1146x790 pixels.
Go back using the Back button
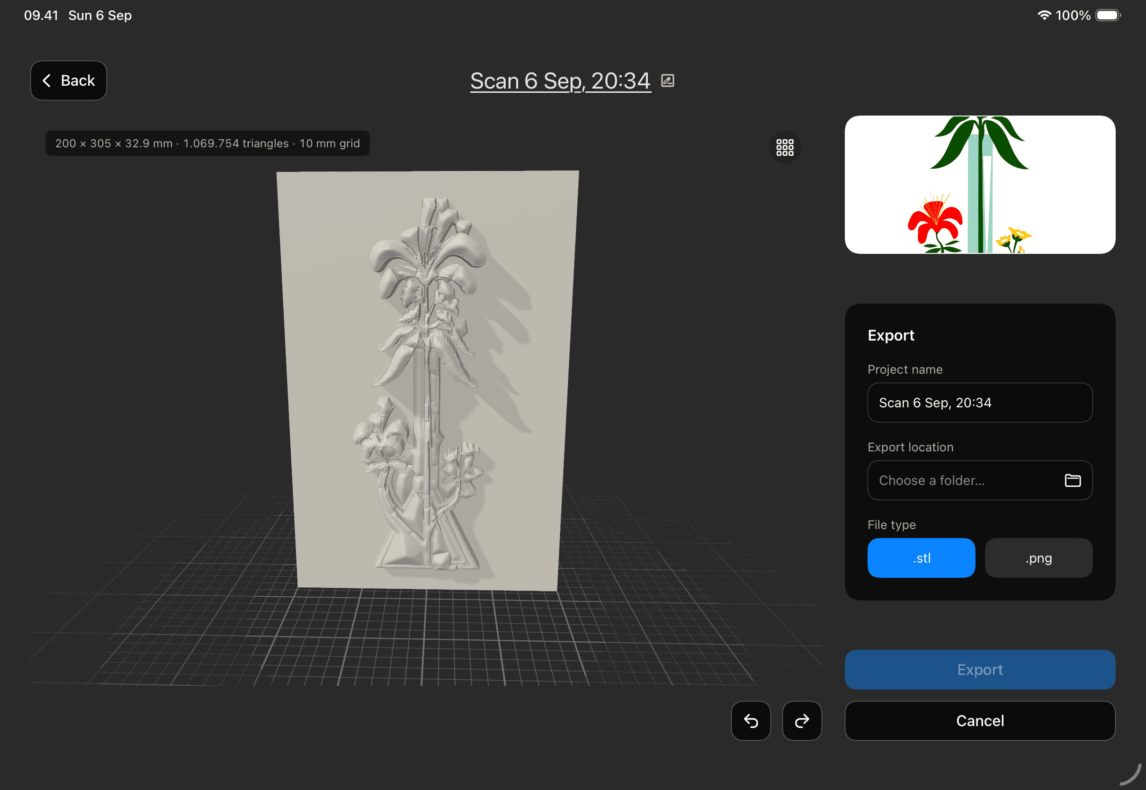pyautogui.click(x=68, y=81)
